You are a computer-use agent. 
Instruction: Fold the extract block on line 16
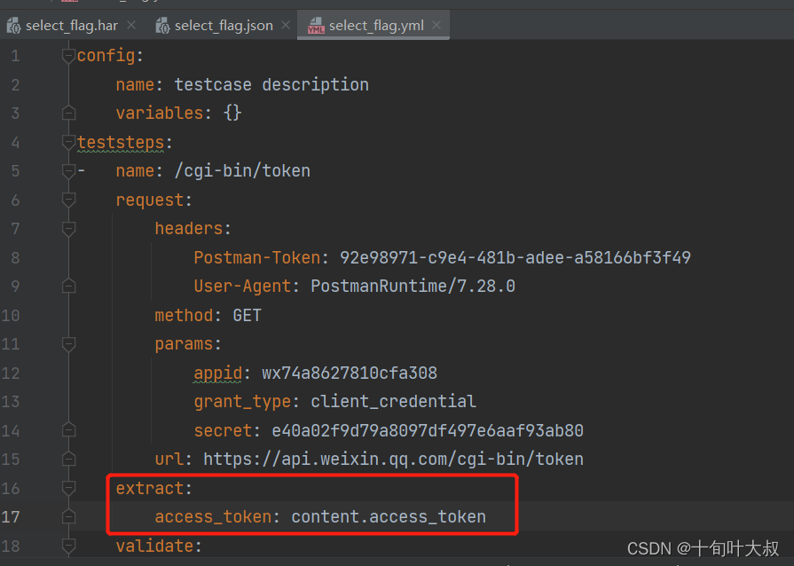[68, 488]
